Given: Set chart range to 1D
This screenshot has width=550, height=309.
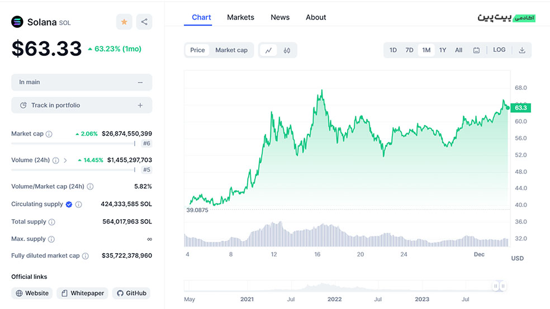Looking at the screenshot, I should 393,50.
